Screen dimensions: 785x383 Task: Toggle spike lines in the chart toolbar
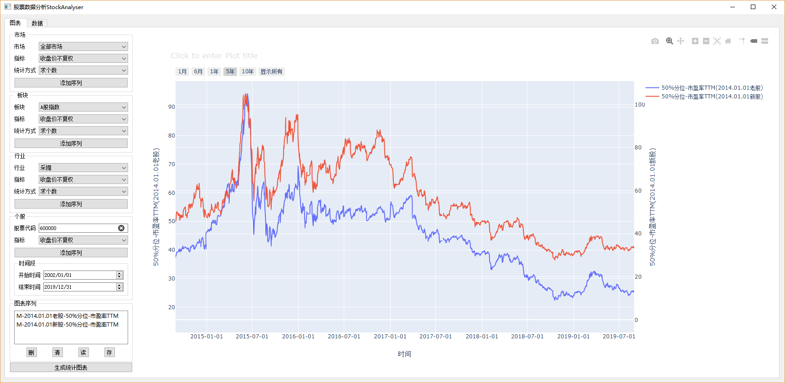click(742, 41)
